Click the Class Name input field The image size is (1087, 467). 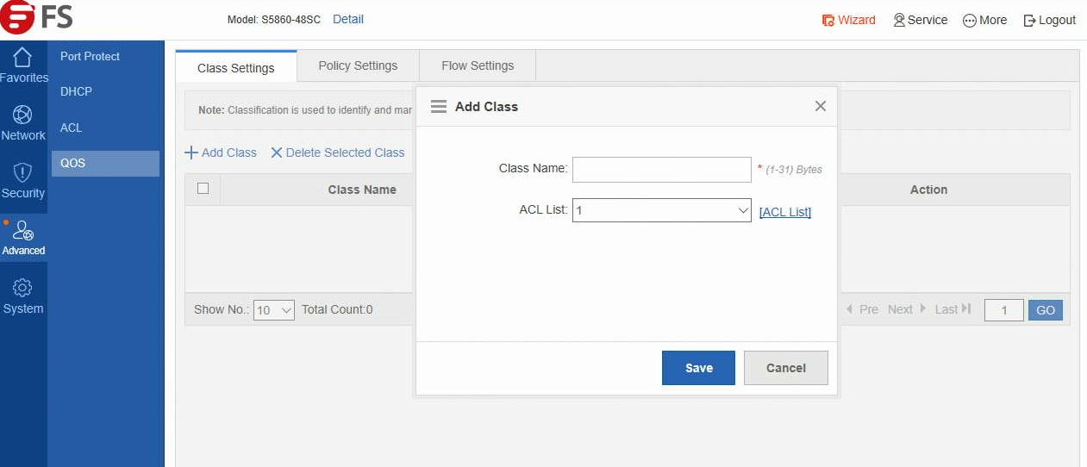tap(662, 170)
